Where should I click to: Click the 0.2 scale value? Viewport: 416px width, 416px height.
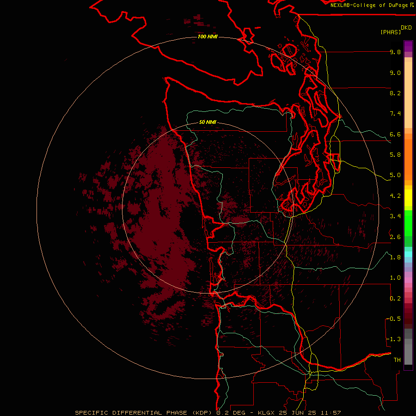395,299
